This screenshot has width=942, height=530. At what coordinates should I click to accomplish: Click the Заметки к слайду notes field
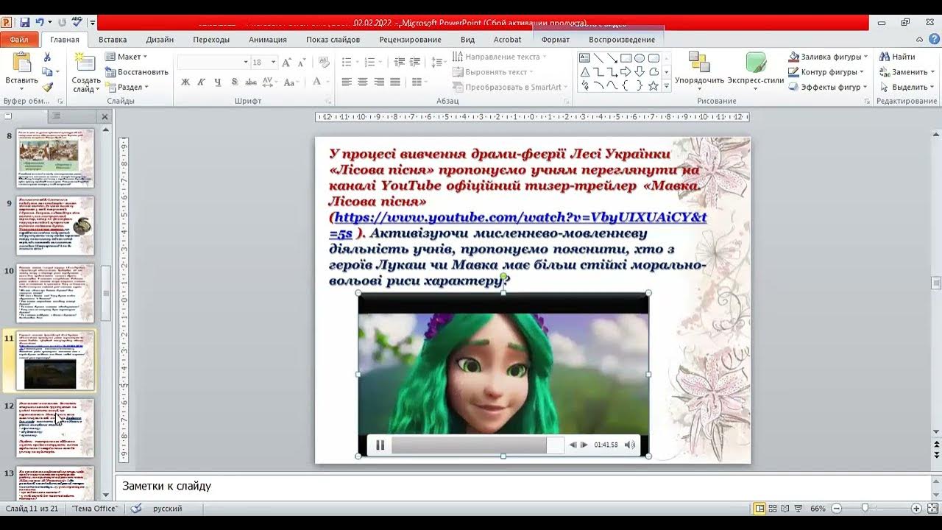(523, 487)
